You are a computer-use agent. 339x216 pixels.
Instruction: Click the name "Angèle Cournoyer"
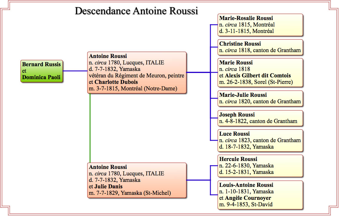coord(248,198)
